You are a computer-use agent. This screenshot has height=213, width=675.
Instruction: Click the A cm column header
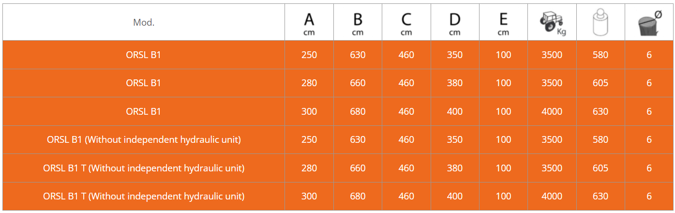pos(309,23)
